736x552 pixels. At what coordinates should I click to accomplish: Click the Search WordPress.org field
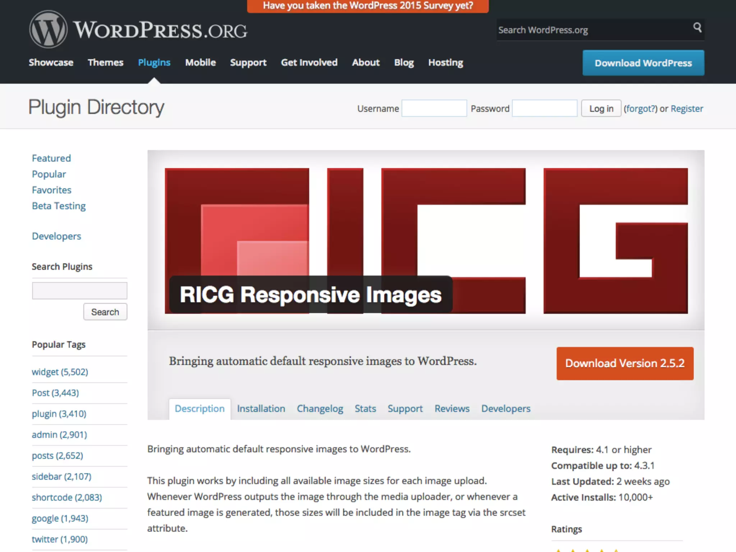coord(593,30)
